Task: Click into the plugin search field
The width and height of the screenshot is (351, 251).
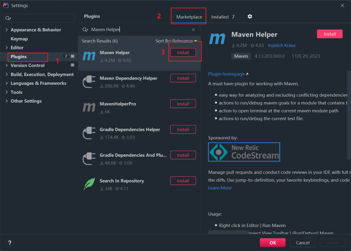Action: click(140, 30)
